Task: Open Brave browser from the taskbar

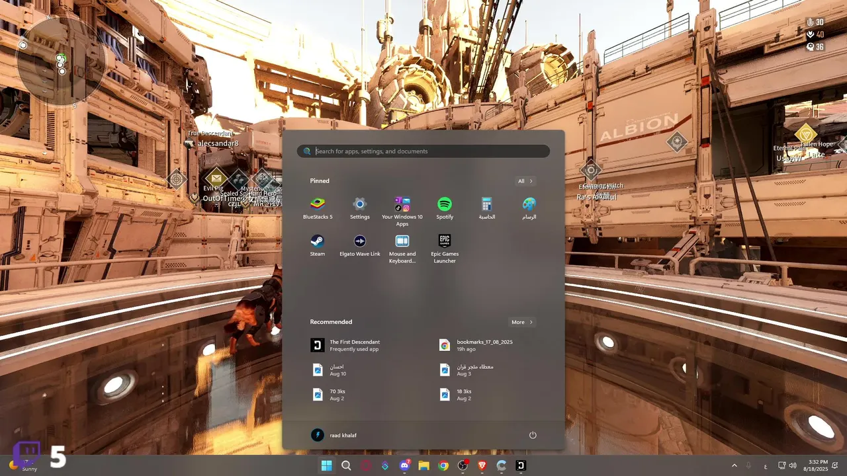Action: coord(482,465)
